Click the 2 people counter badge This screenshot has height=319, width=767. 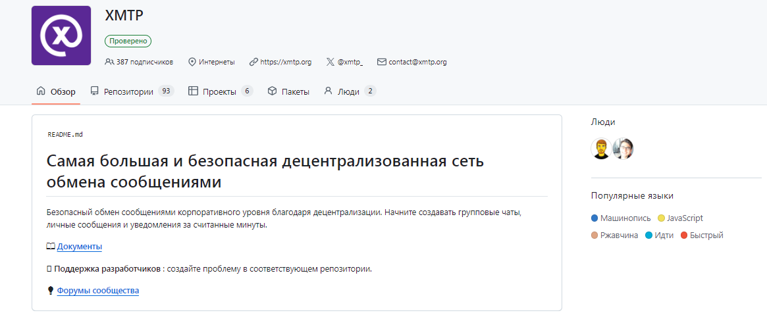pyautogui.click(x=370, y=91)
